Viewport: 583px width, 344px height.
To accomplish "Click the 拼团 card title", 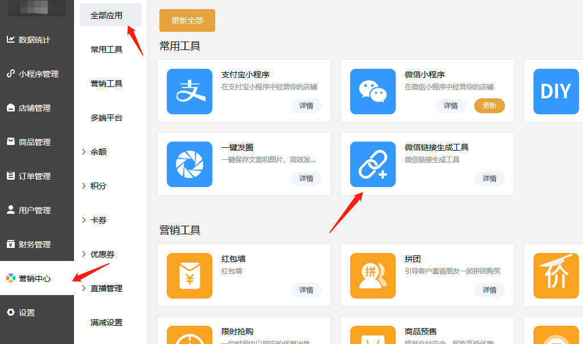I will tap(413, 259).
